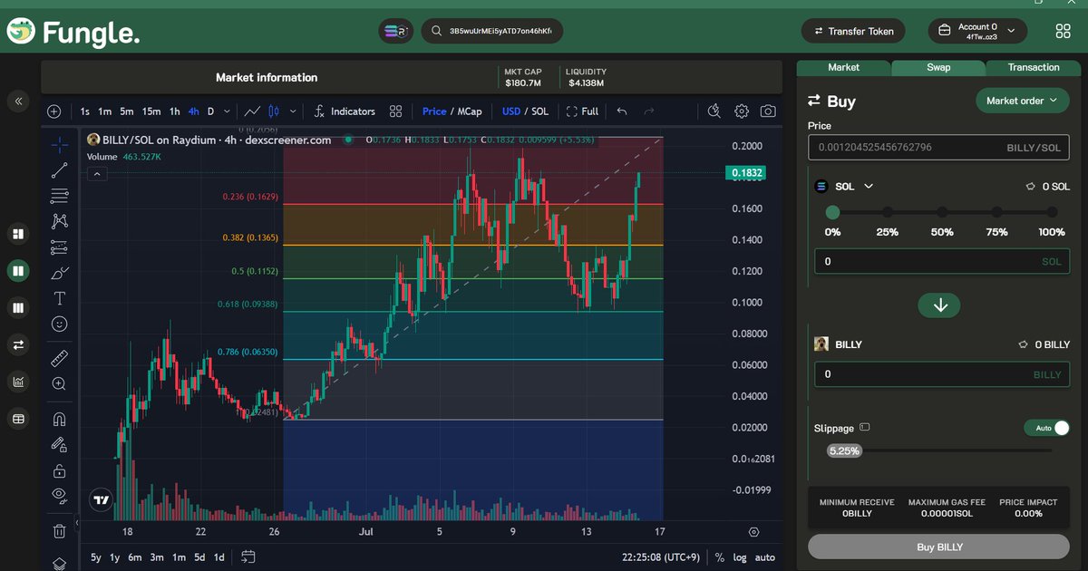Viewport: 1088px width, 571px height.
Task: Toggle stay in drawing mode
Action: pyautogui.click(x=60, y=444)
